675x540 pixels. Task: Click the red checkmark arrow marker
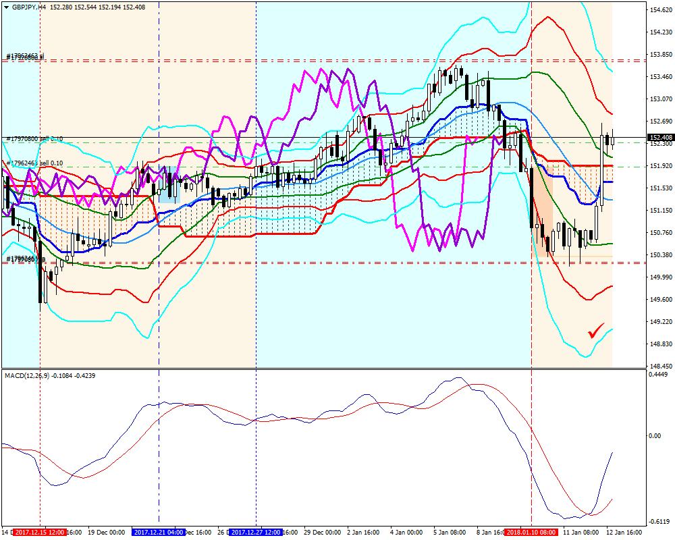[596, 330]
